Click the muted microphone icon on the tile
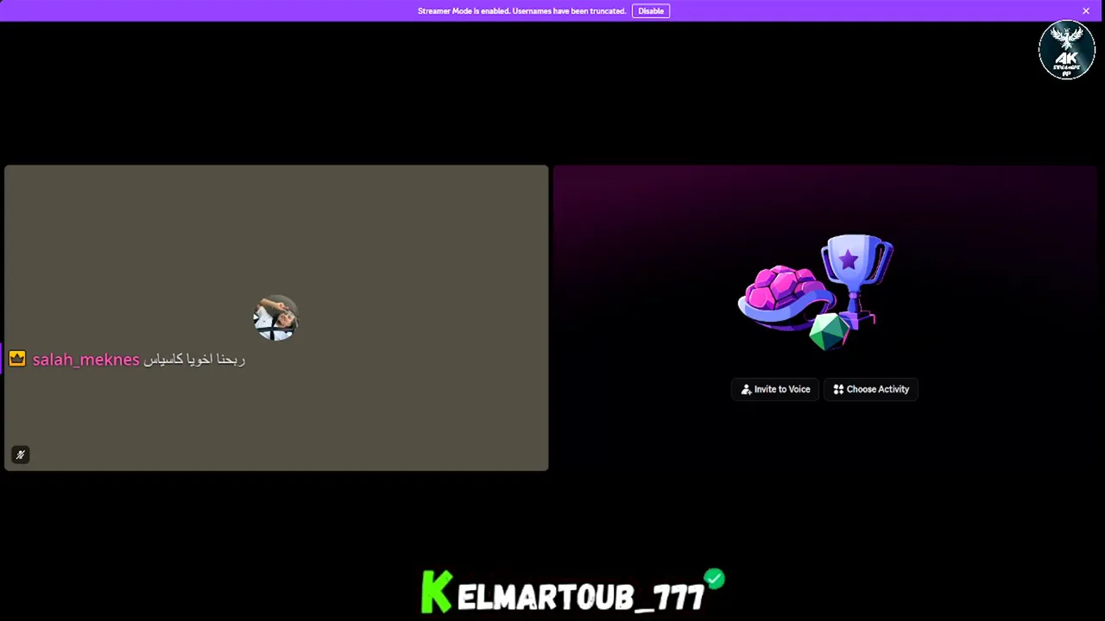1105x621 pixels. click(x=21, y=455)
